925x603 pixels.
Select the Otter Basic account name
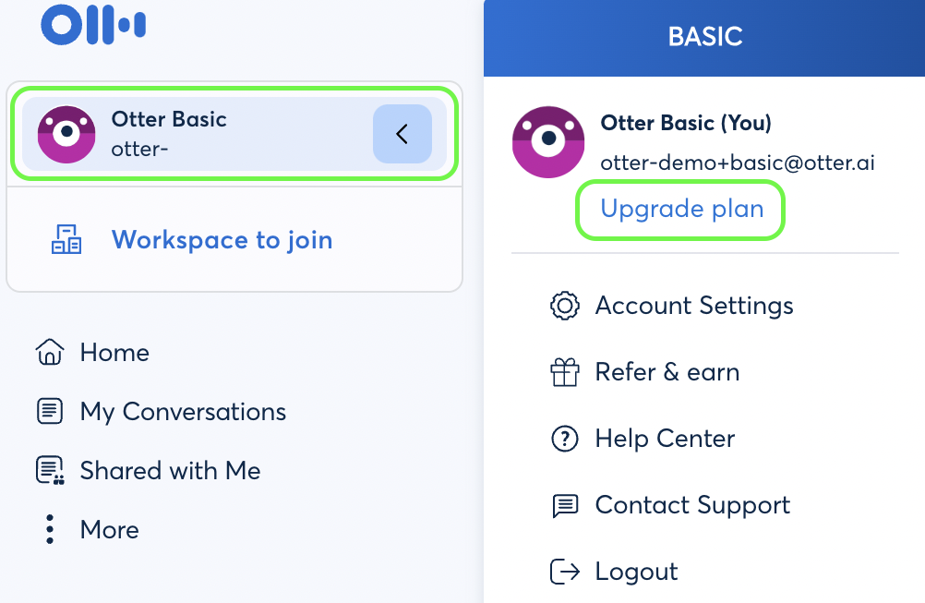pyautogui.click(x=169, y=119)
